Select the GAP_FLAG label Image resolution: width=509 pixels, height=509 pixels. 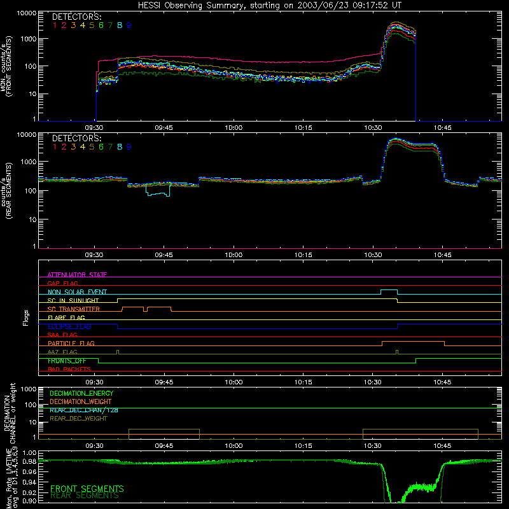[x=62, y=283]
